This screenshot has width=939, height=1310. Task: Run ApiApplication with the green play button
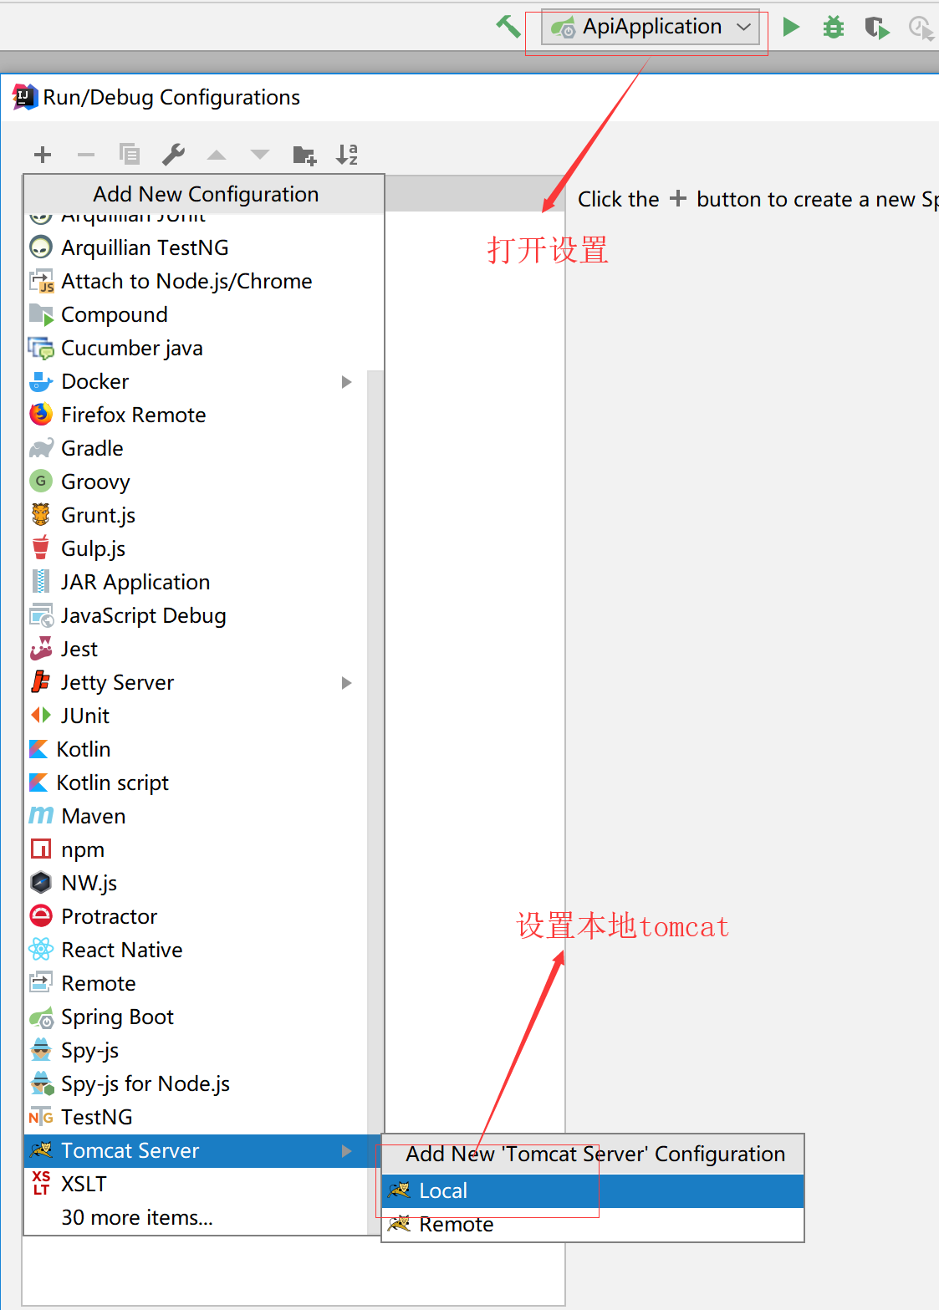click(791, 27)
